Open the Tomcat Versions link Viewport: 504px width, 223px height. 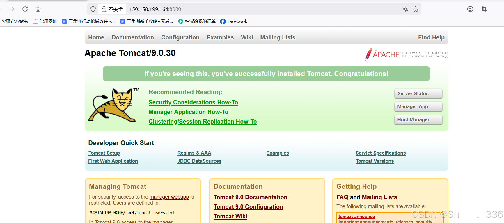click(x=375, y=161)
